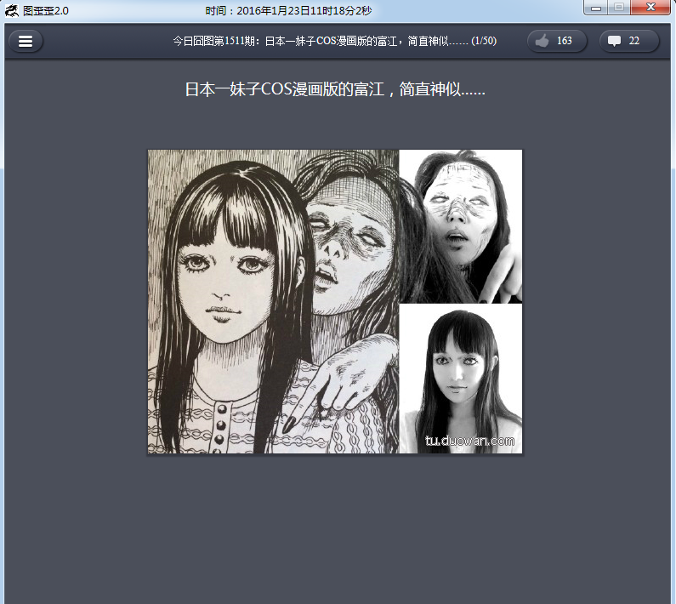Screen dimensions: 676x604
Task: Maximize the 图歪歪 window
Action: (x=619, y=8)
